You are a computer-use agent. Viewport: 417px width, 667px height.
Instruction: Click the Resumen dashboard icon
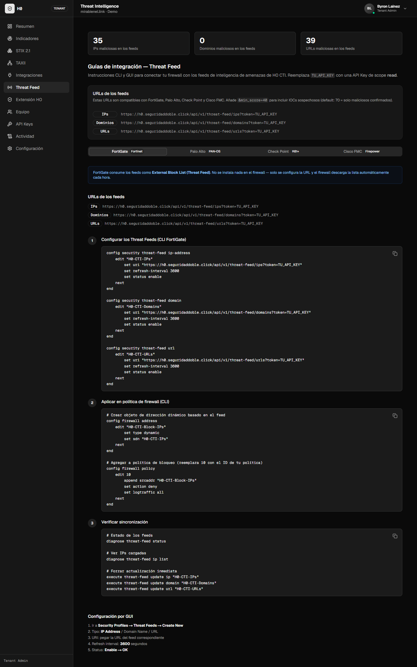tap(10, 26)
